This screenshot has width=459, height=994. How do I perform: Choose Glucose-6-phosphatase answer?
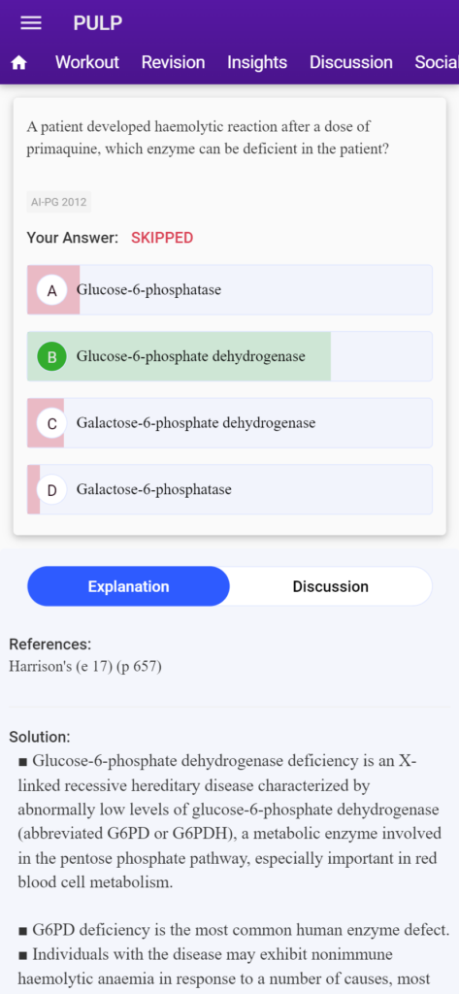pos(229,290)
